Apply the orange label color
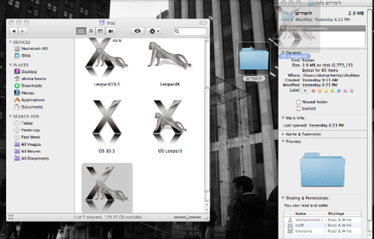 click(x=320, y=91)
